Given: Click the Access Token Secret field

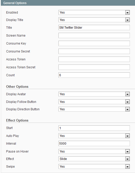Looking at the screenshot, I should click(x=94, y=67).
